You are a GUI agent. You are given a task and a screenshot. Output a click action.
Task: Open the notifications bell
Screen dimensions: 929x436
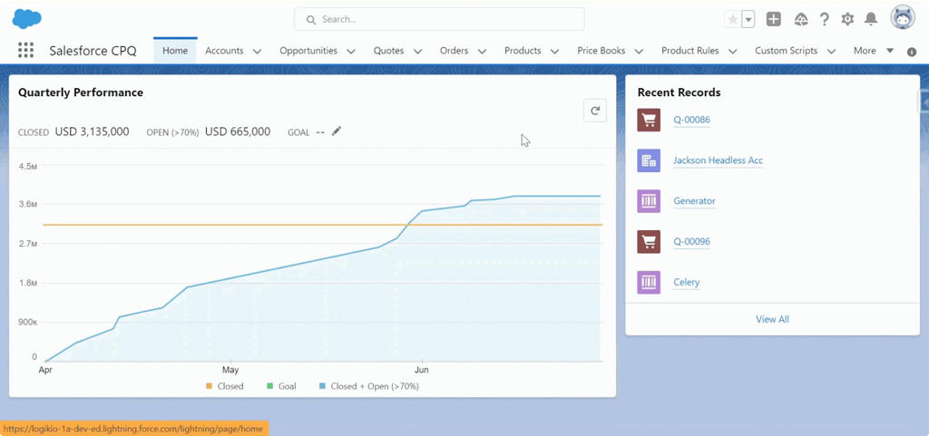point(870,20)
